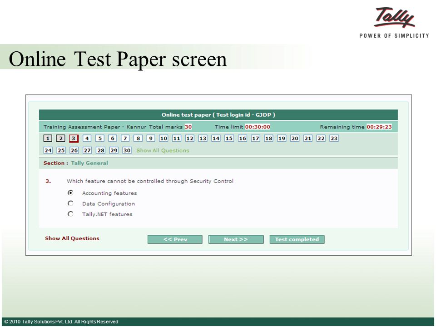Go to question 17
This screenshot has width=436, height=327.
(256, 138)
